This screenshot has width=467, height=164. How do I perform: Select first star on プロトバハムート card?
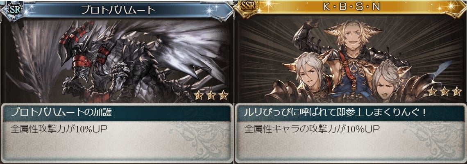coord(198,95)
